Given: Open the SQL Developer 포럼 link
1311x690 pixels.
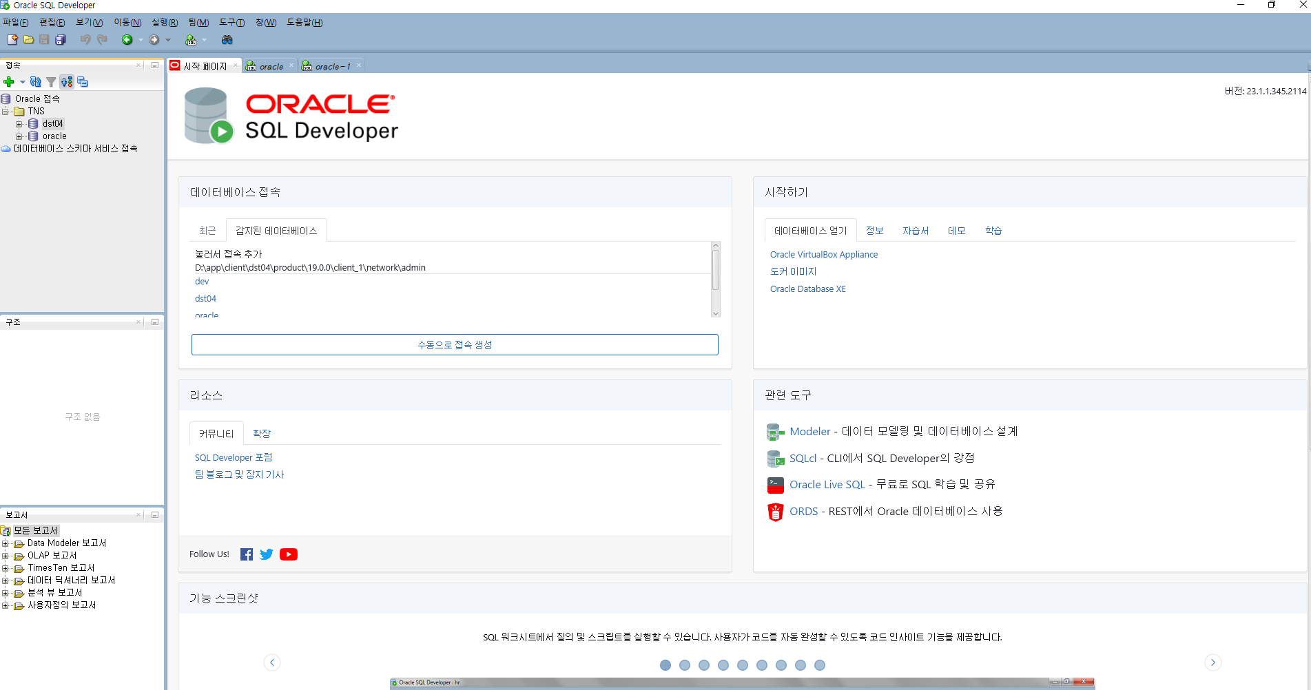Looking at the screenshot, I should tap(234, 458).
